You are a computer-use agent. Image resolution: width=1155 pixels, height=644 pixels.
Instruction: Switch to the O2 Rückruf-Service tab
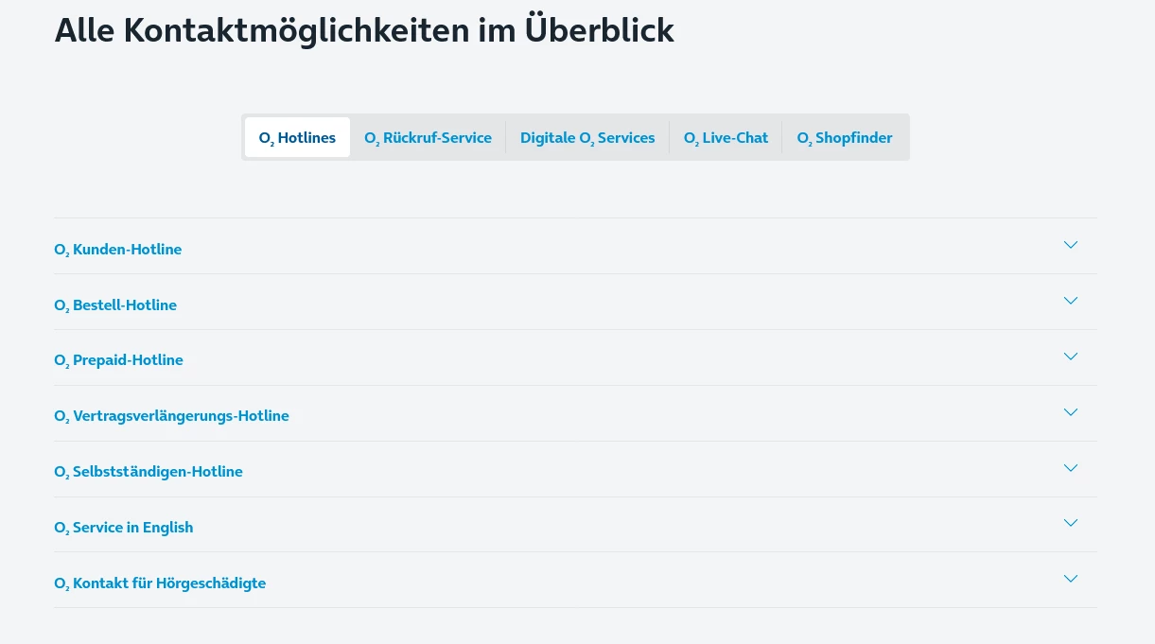[428, 138]
